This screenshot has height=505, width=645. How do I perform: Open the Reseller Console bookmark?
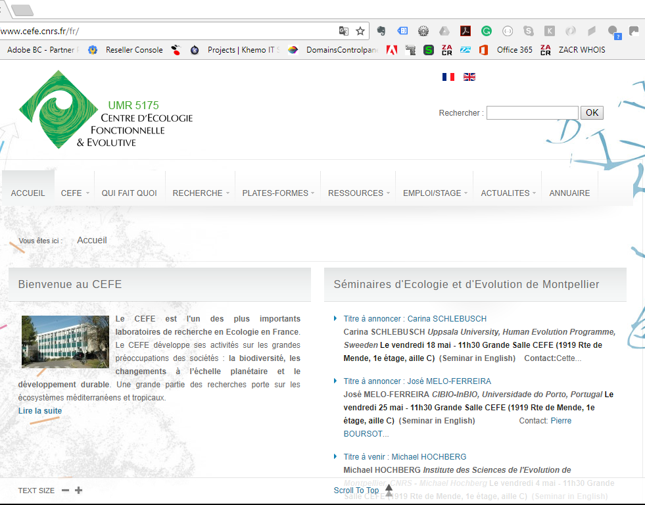point(134,50)
